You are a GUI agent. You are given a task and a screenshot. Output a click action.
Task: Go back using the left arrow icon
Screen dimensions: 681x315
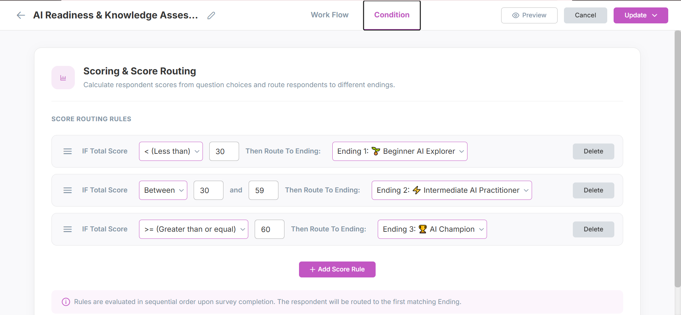click(21, 15)
